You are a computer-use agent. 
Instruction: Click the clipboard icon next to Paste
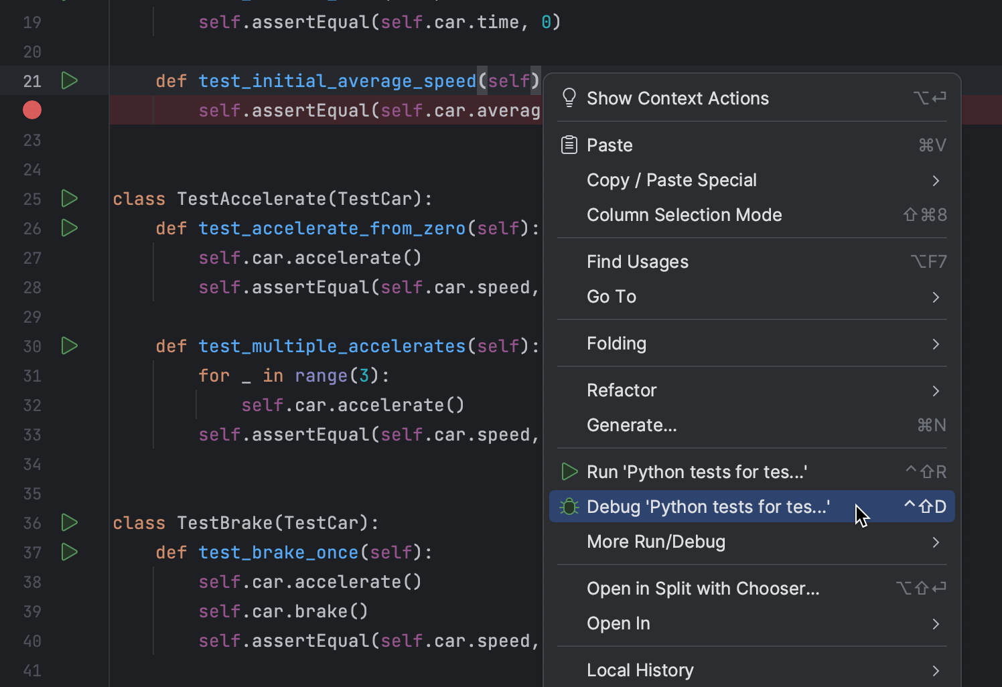[x=569, y=144]
